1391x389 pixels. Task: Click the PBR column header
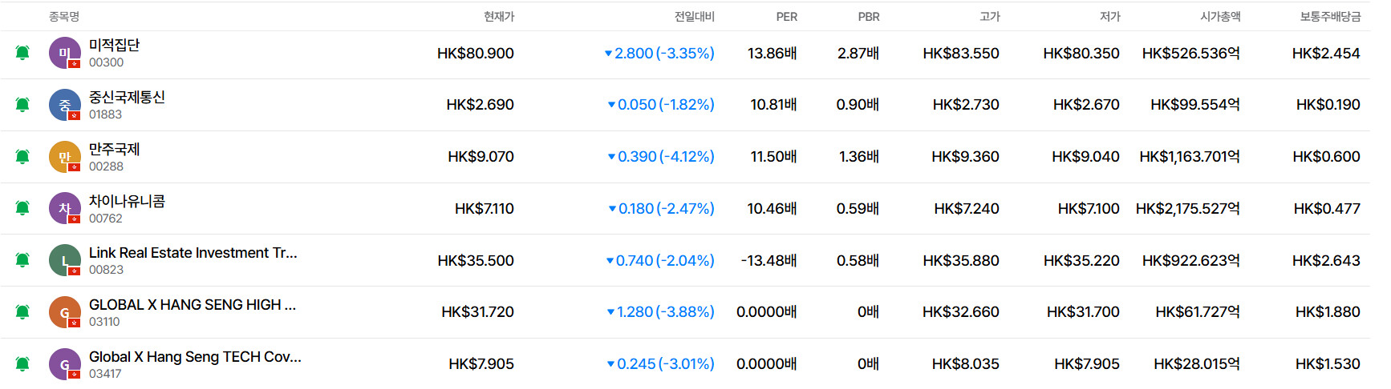click(x=868, y=17)
